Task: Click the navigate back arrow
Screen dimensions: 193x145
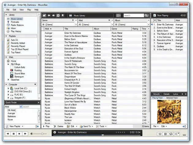Action: point(49,15)
